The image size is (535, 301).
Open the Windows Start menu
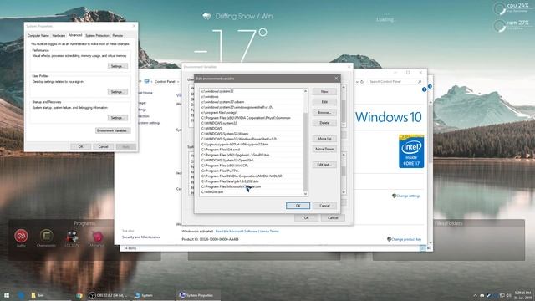click(x=7, y=295)
